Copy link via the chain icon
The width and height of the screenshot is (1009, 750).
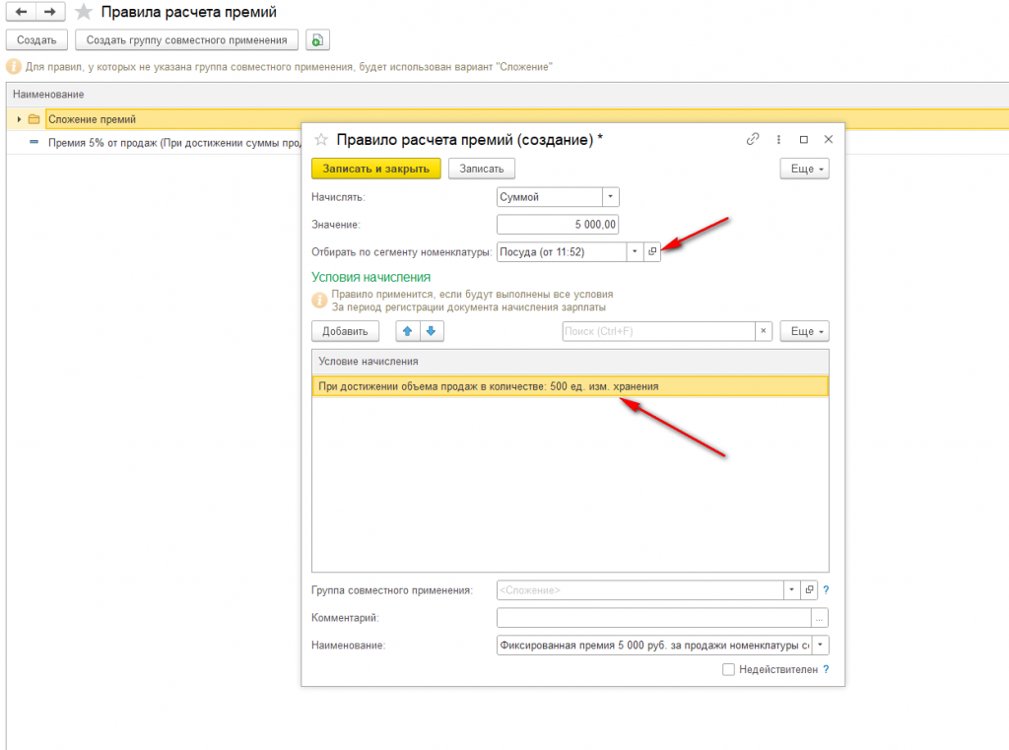[752, 139]
